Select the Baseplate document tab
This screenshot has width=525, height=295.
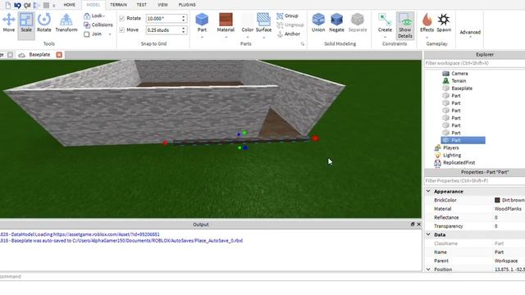tap(39, 55)
